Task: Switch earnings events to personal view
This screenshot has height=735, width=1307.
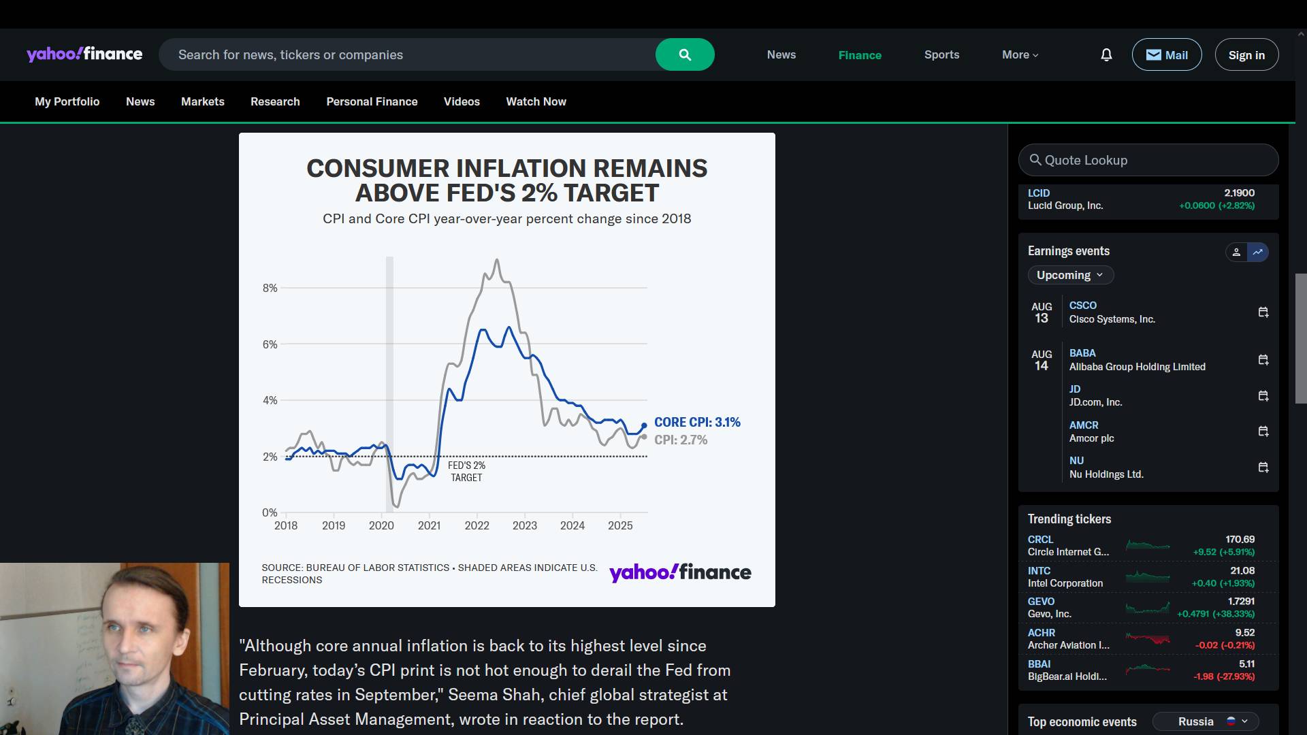Action: click(x=1236, y=252)
